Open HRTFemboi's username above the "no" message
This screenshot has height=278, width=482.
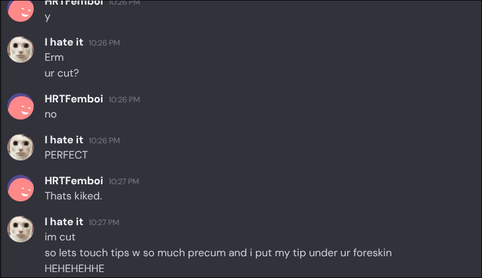point(73,99)
